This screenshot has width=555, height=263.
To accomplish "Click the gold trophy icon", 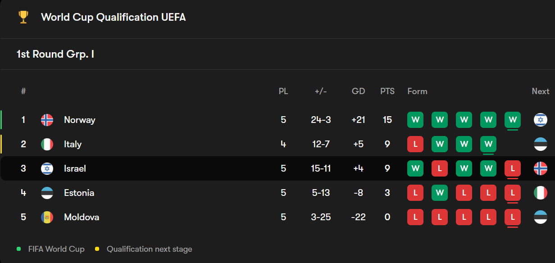I will 23,17.
